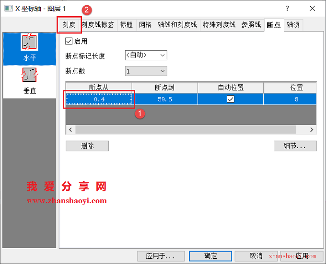
Task: Select the 断点从 cell with value 0.4
Action: [x=99, y=99]
